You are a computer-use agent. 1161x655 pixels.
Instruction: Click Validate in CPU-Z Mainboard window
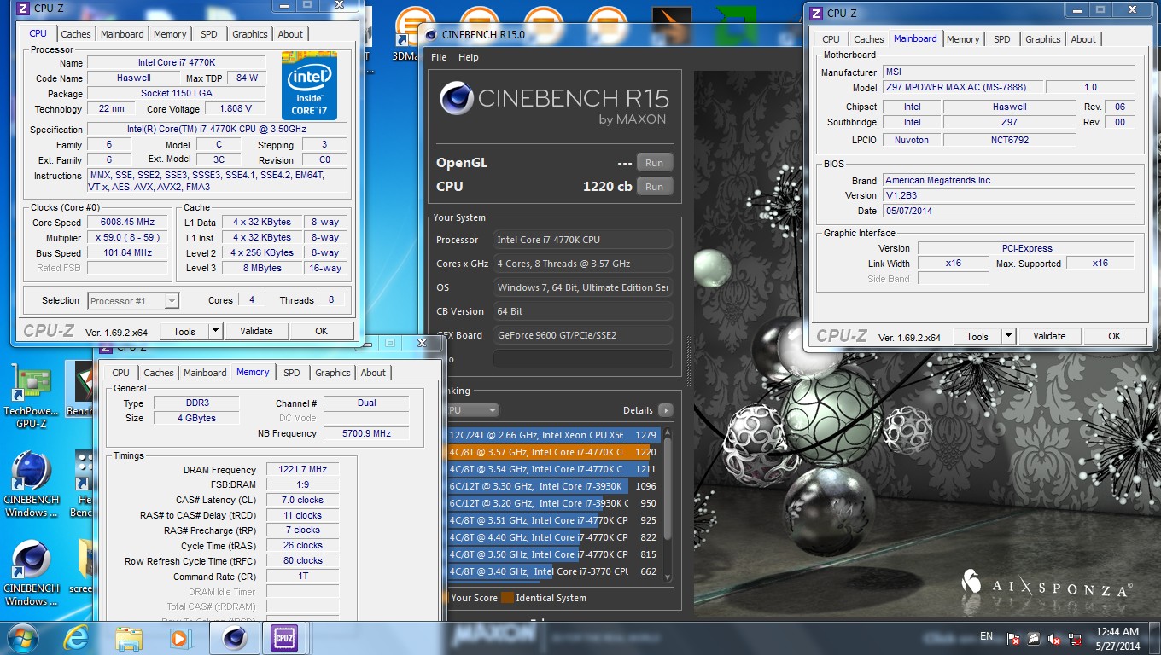point(1049,336)
